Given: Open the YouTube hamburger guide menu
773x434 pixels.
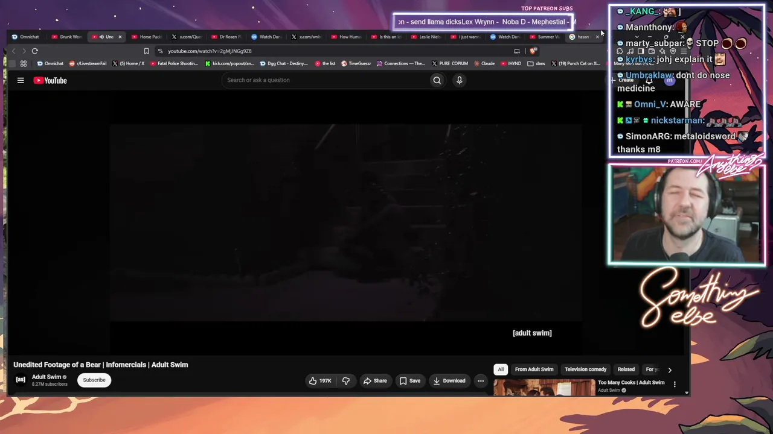Looking at the screenshot, I should pyautogui.click(x=21, y=80).
